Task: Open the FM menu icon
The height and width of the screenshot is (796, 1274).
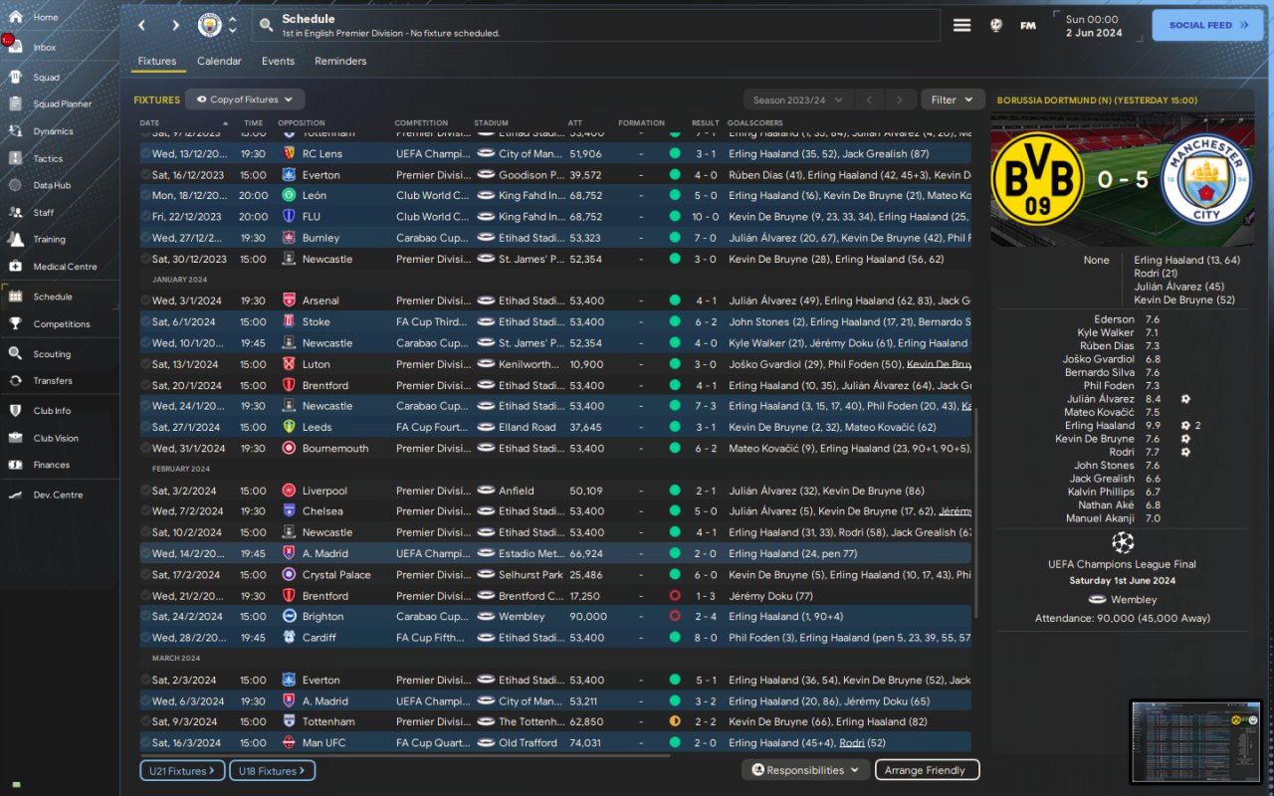Action: [1028, 25]
